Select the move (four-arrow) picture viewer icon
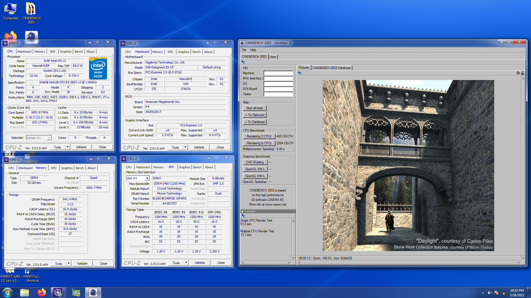This screenshot has height=298, width=531. tap(518, 73)
